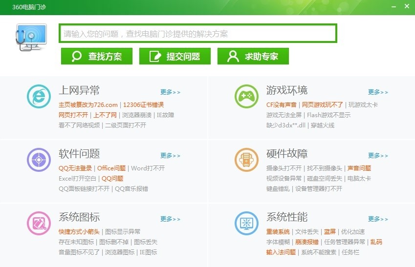Click the 硬件故障 orange hardware icon

point(246,160)
